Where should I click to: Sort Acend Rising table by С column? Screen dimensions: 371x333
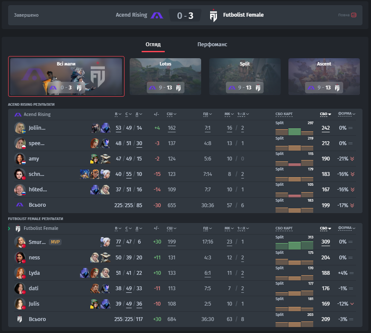pos(128,114)
